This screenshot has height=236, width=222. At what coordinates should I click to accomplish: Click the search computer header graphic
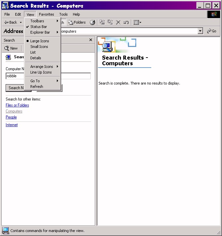coord(117,45)
